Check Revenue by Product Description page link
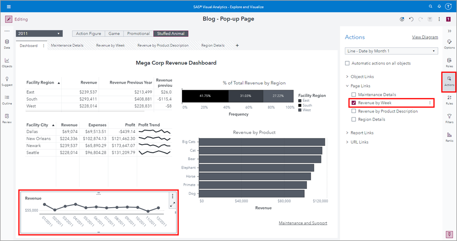Viewport: 457px width, 241px height. tap(354, 111)
